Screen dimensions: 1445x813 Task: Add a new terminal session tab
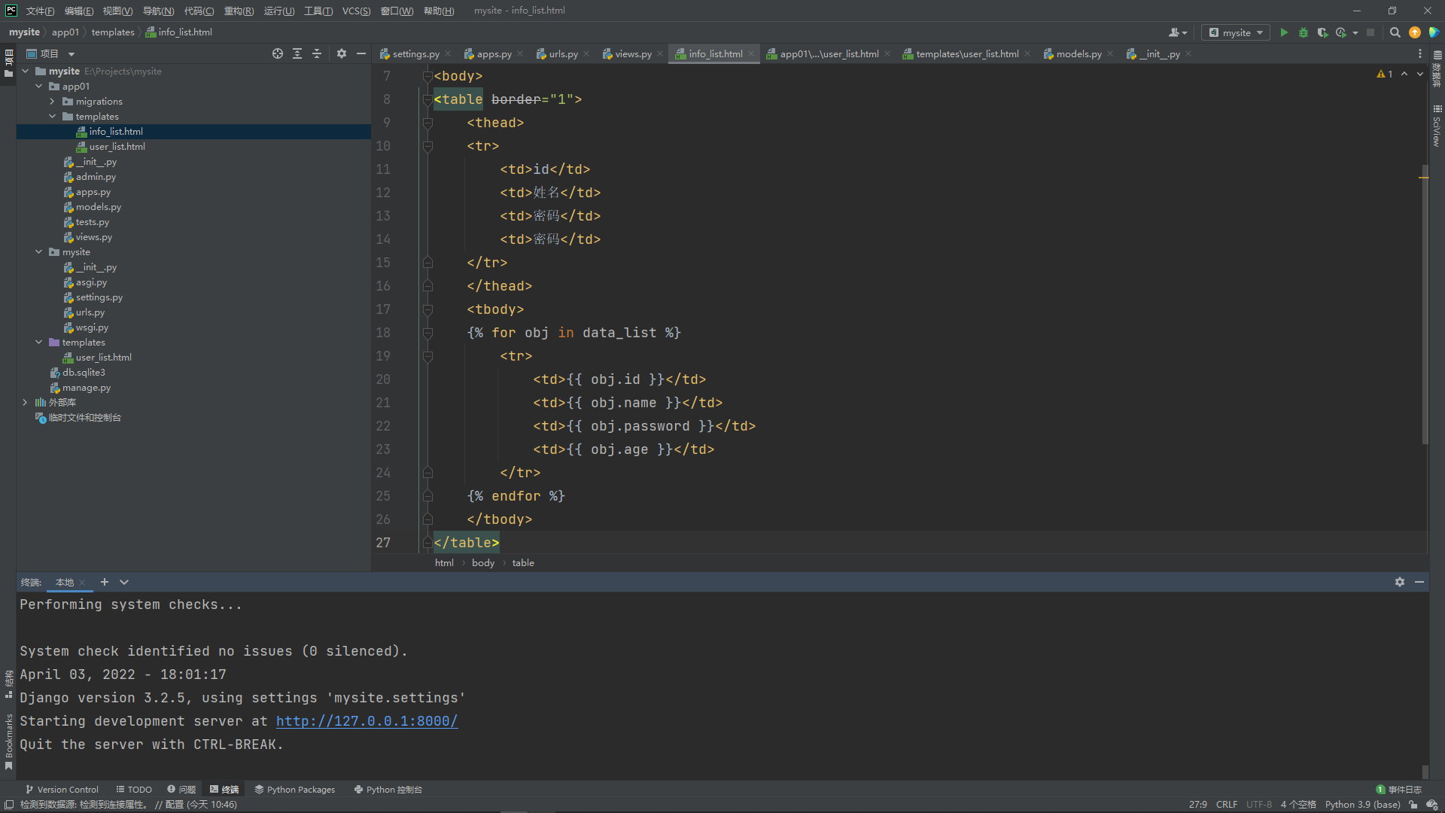click(105, 582)
